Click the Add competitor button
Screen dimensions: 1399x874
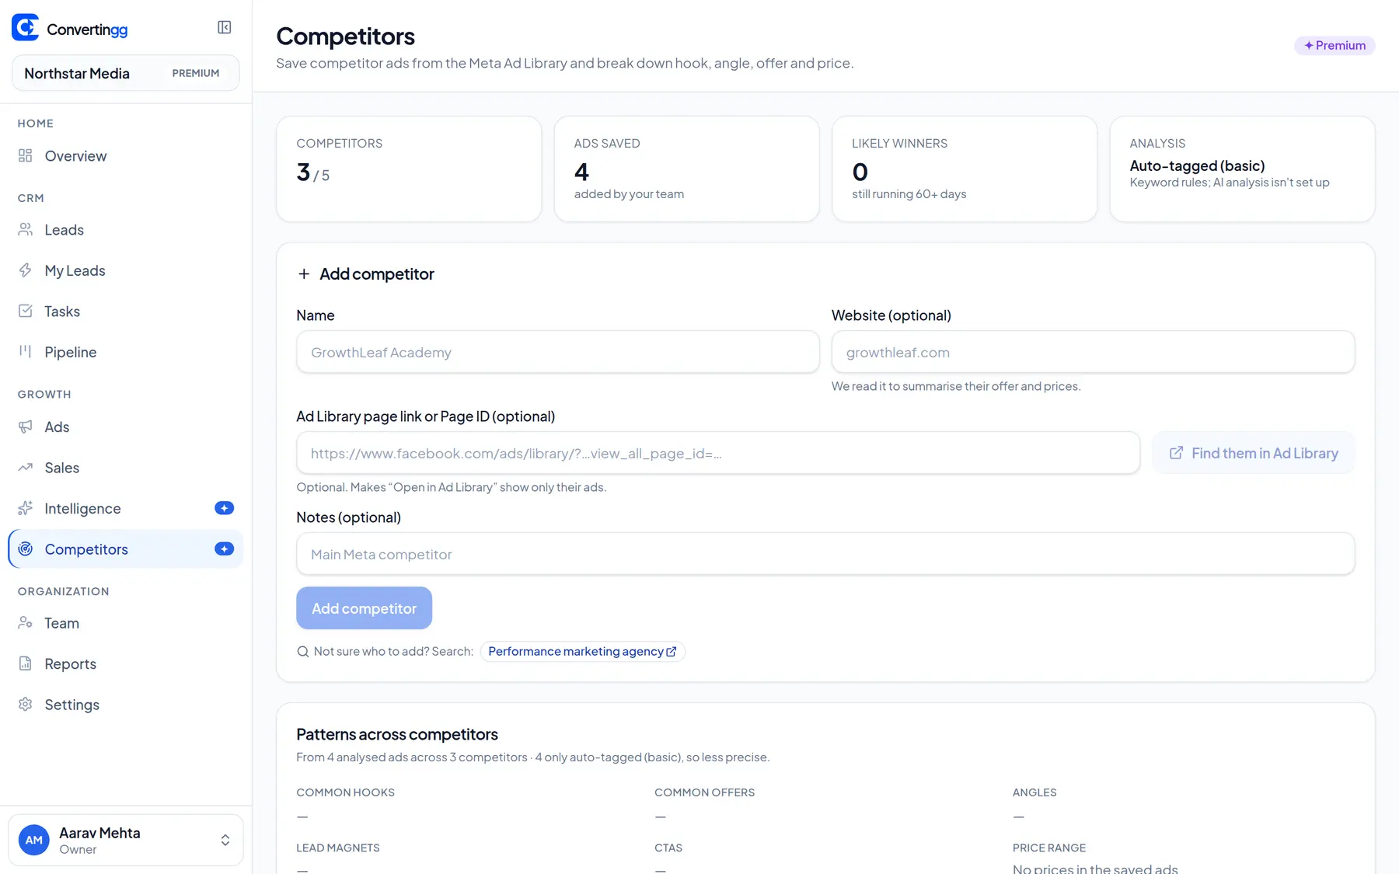click(364, 608)
